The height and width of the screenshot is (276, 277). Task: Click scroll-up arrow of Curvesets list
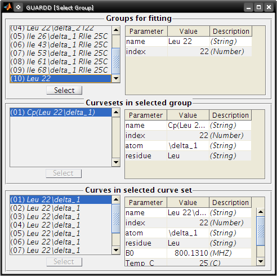point(116,113)
